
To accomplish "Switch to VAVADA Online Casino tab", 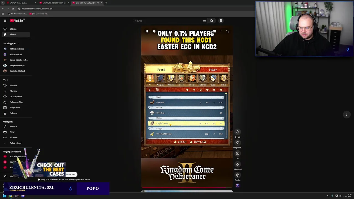I will tap(21, 3).
